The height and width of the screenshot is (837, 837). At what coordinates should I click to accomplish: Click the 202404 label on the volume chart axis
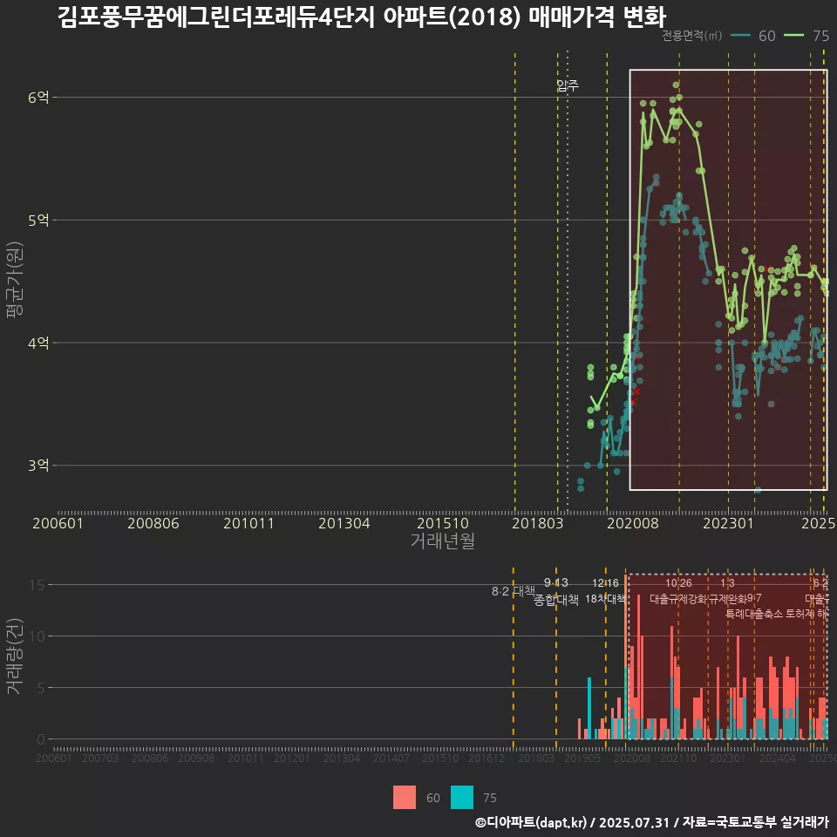[778, 758]
